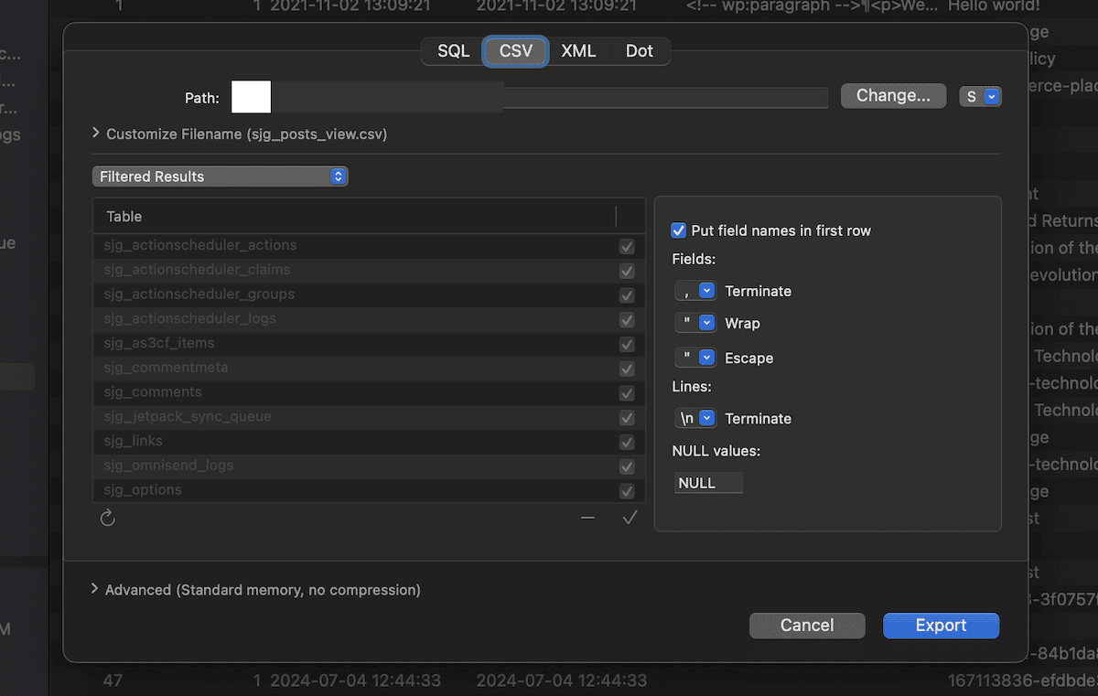Select the sjg_jetpack_sync_queue table name
This screenshot has height=696, width=1098.
tap(187, 417)
